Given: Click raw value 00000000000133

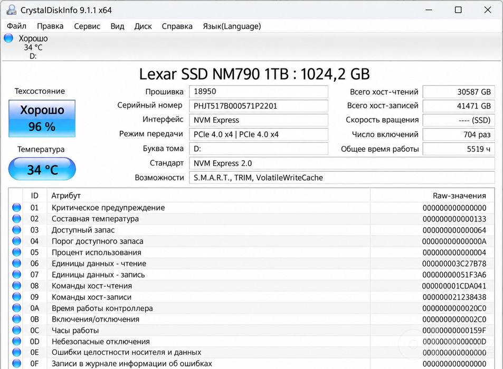Looking at the screenshot, I should [x=454, y=219].
